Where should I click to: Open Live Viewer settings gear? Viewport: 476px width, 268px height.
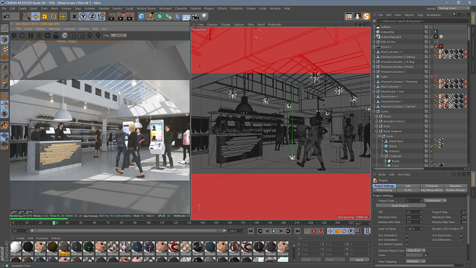pos(48,36)
